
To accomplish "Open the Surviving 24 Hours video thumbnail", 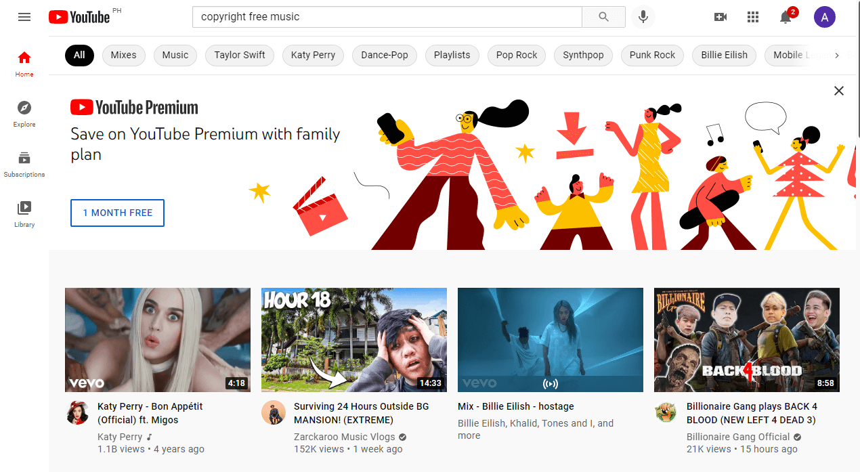I will point(354,340).
